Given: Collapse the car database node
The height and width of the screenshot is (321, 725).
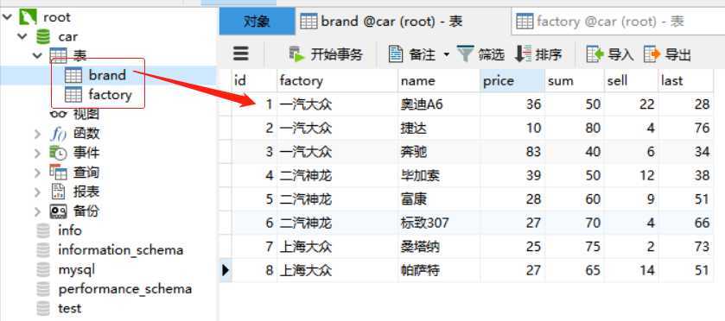Looking at the screenshot, I should (22, 36).
